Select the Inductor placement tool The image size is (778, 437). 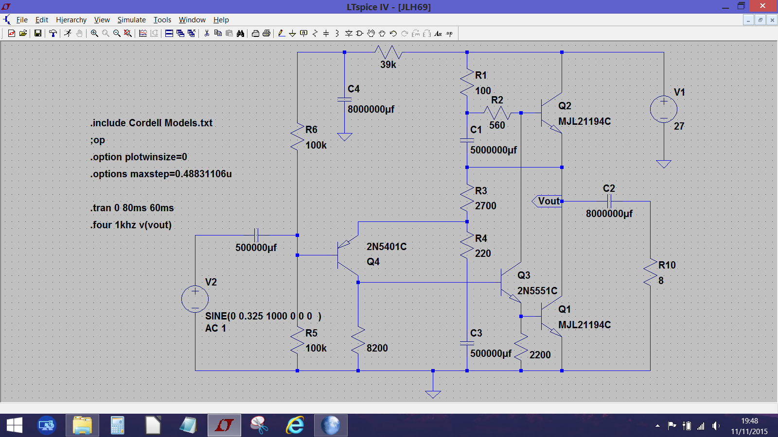(x=337, y=34)
